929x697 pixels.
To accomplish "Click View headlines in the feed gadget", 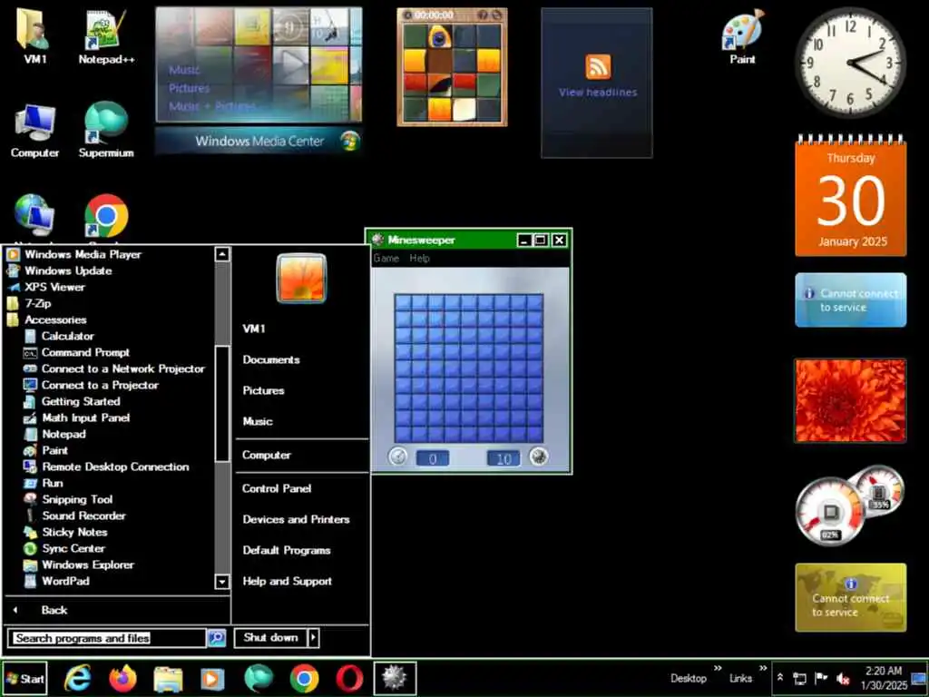I will (598, 93).
